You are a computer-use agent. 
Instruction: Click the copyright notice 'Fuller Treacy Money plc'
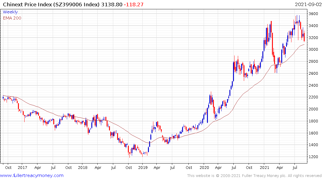click(x=264, y=176)
